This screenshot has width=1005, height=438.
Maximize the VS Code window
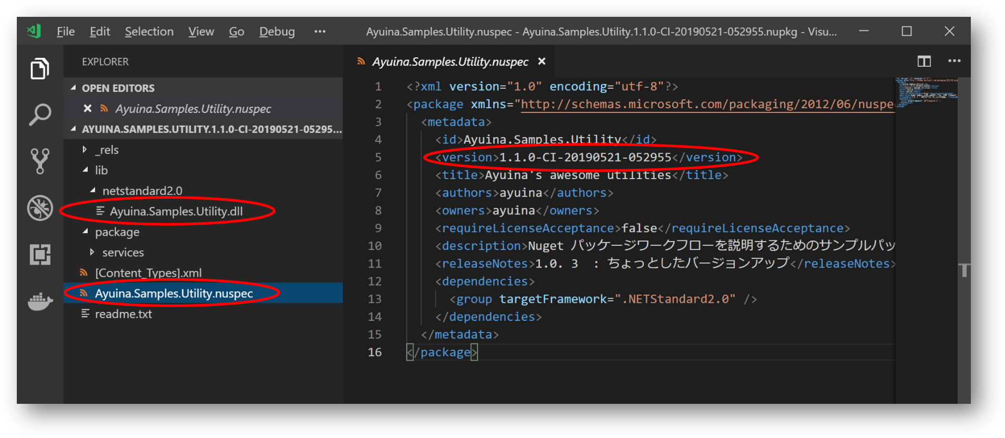tap(907, 31)
